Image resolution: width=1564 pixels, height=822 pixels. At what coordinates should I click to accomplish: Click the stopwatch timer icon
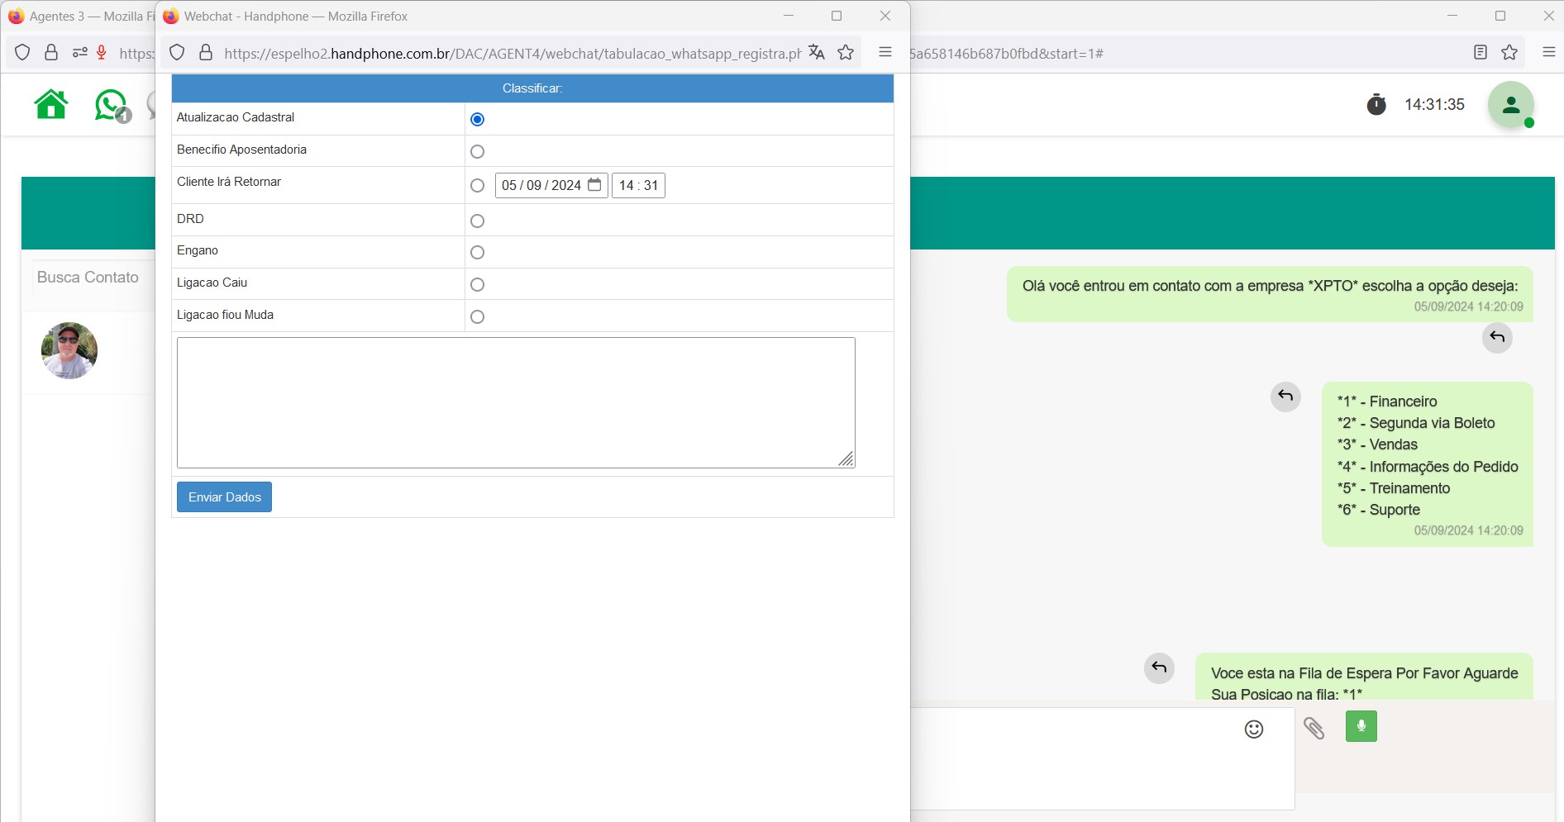1376,105
